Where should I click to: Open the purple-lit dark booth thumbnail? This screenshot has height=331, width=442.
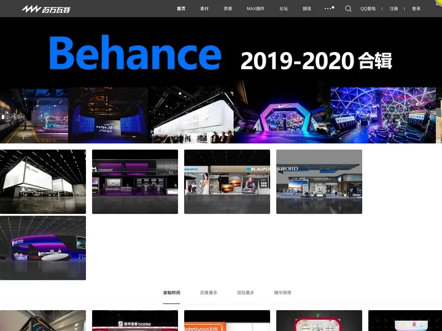tap(135, 181)
